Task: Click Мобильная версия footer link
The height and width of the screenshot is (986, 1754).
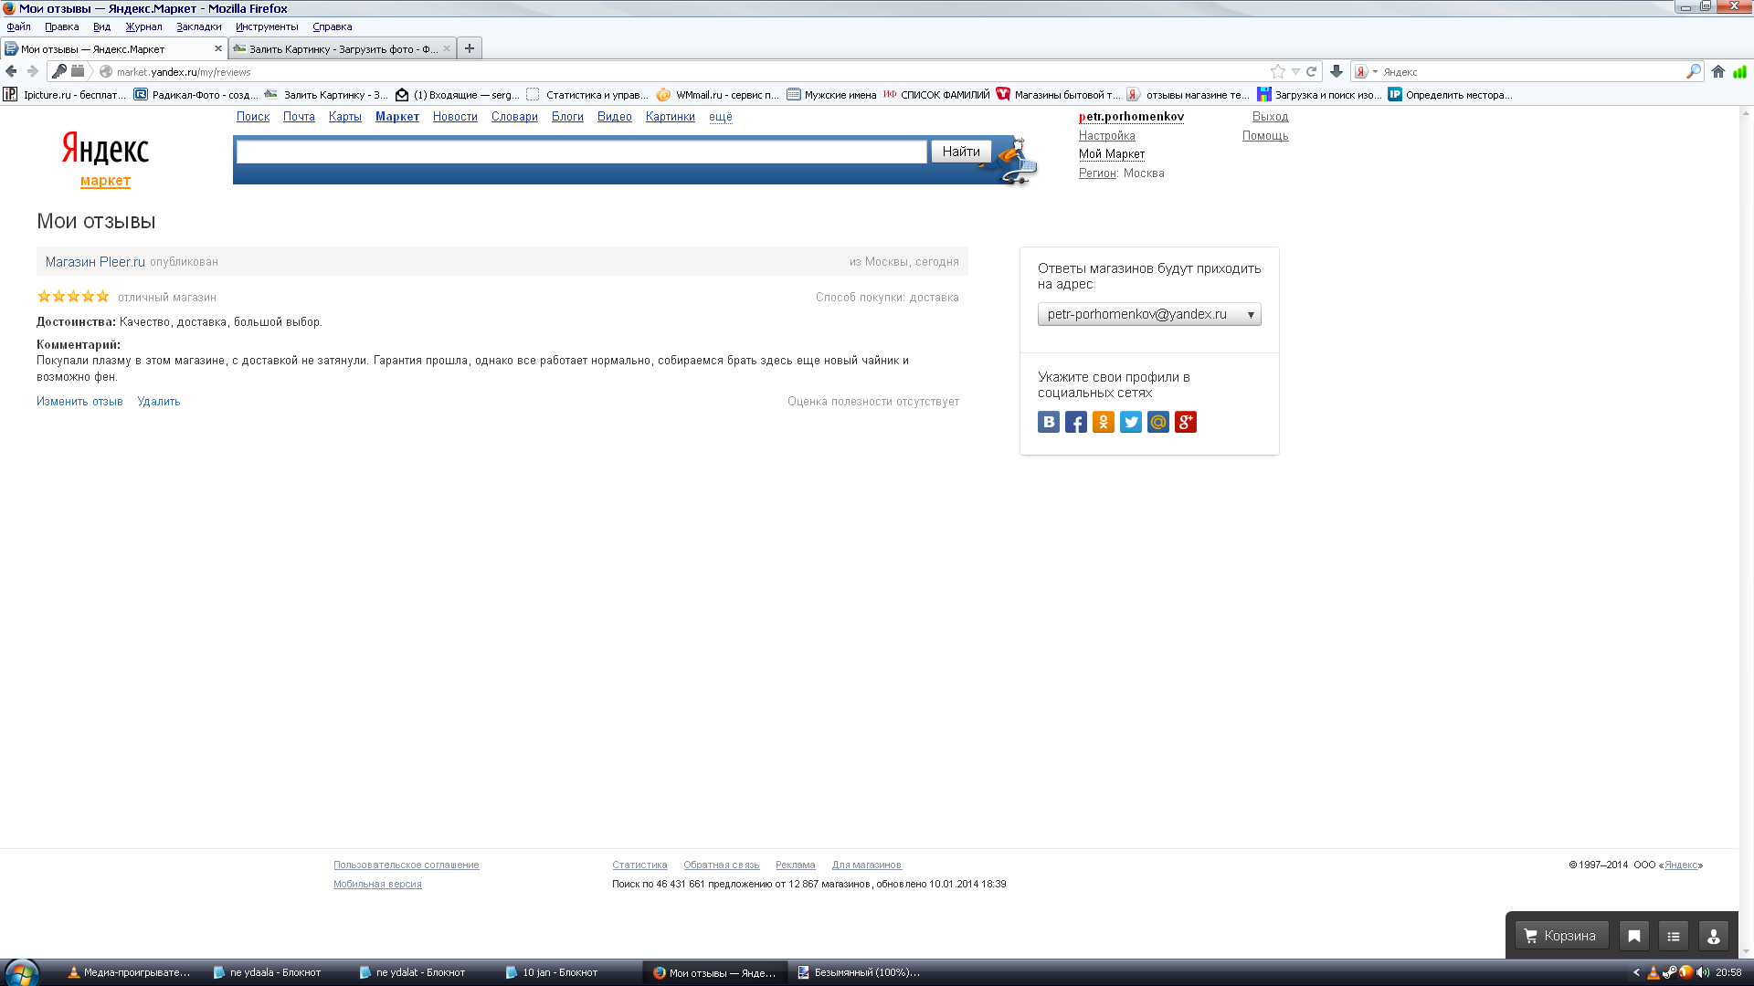Action: pos(377,885)
